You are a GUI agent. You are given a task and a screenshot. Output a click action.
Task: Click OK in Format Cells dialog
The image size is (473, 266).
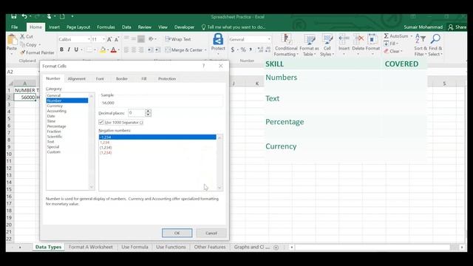click(177, 233)
